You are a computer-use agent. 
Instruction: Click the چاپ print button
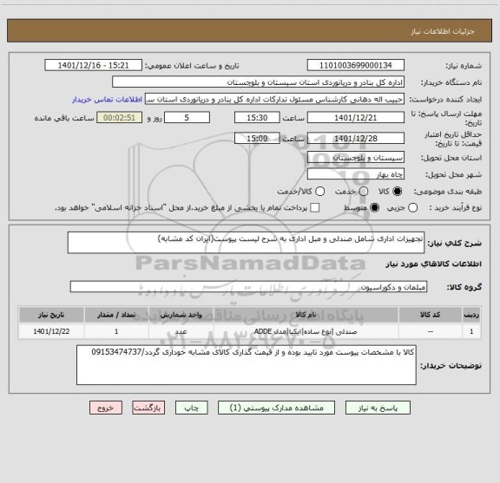click(192, 408)
